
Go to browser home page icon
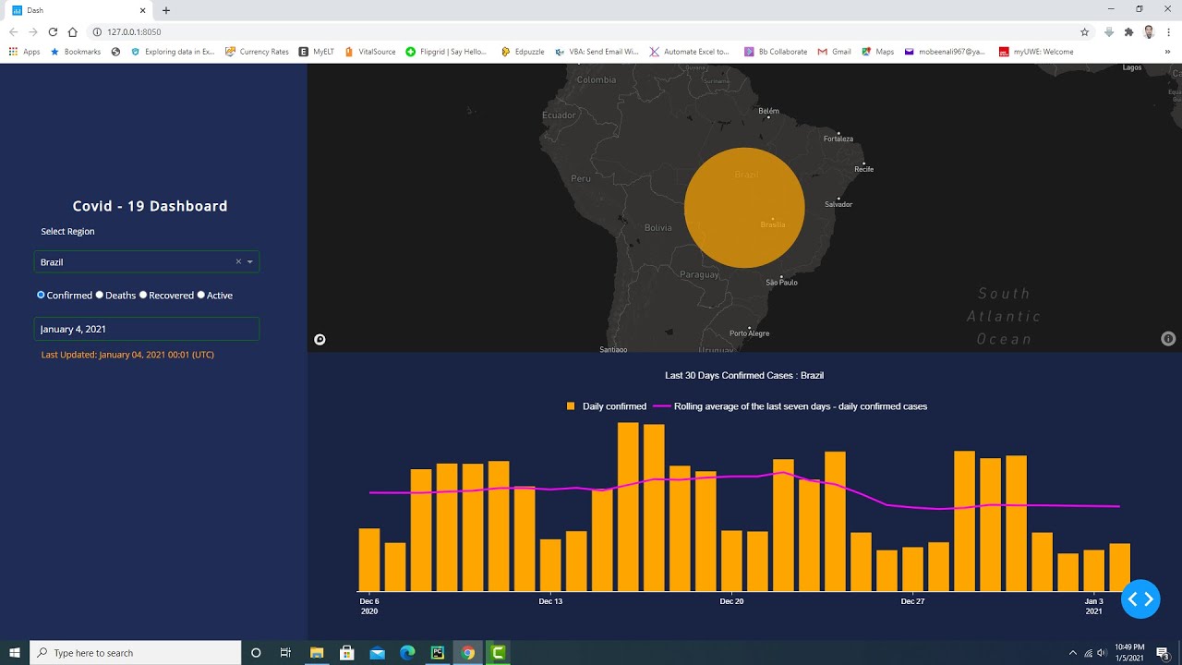(73, 32)
